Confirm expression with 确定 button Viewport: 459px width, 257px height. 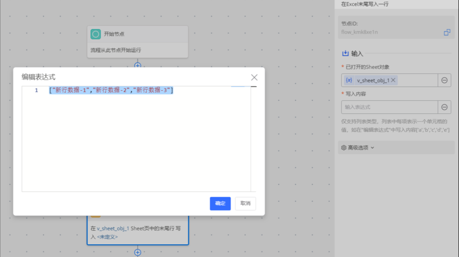tap(220, 203)
